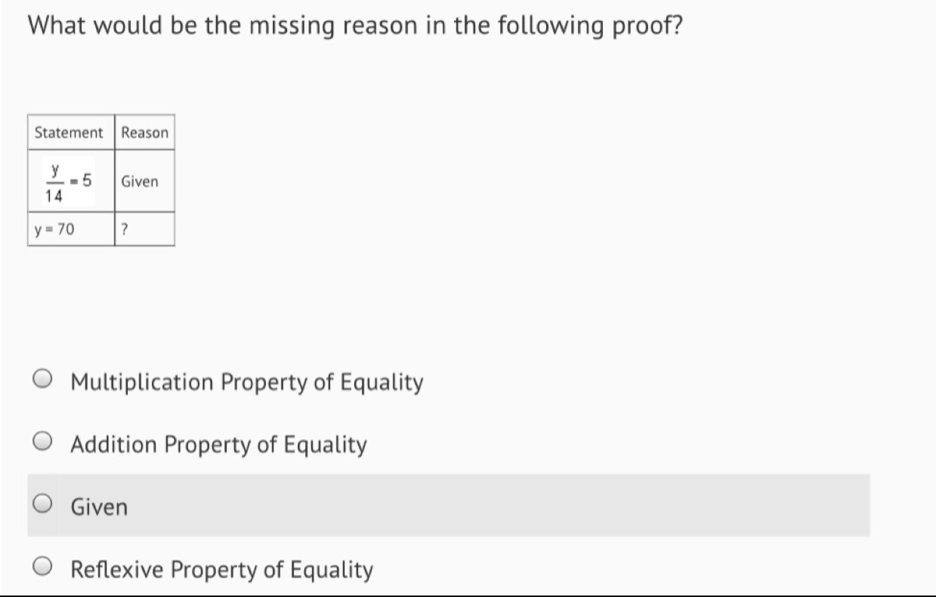This screenshot has width=936, height=597.
Task: Click the Given label in the answer choices
Action: coord(99,507)
